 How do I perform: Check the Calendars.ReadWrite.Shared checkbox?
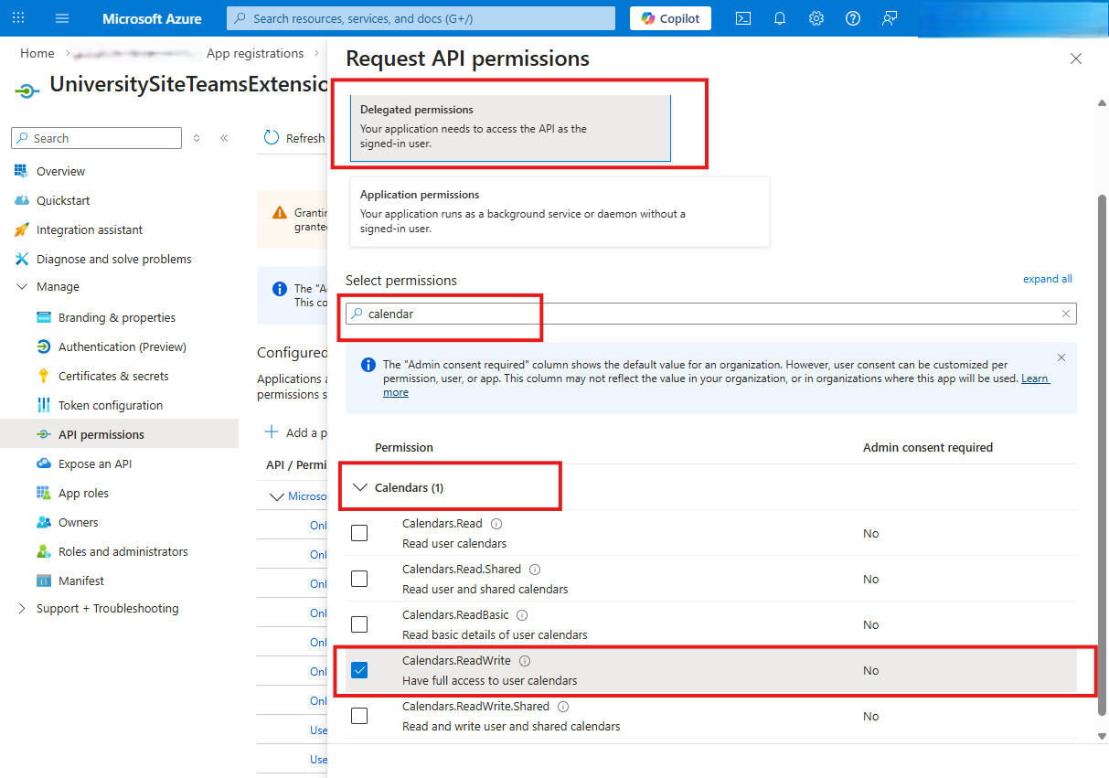359,716
